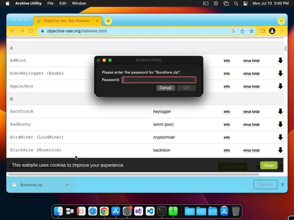Open Chrome tab search dropdown
The width and height of the screenshot is (294, 220).
(x=281, y=21)
